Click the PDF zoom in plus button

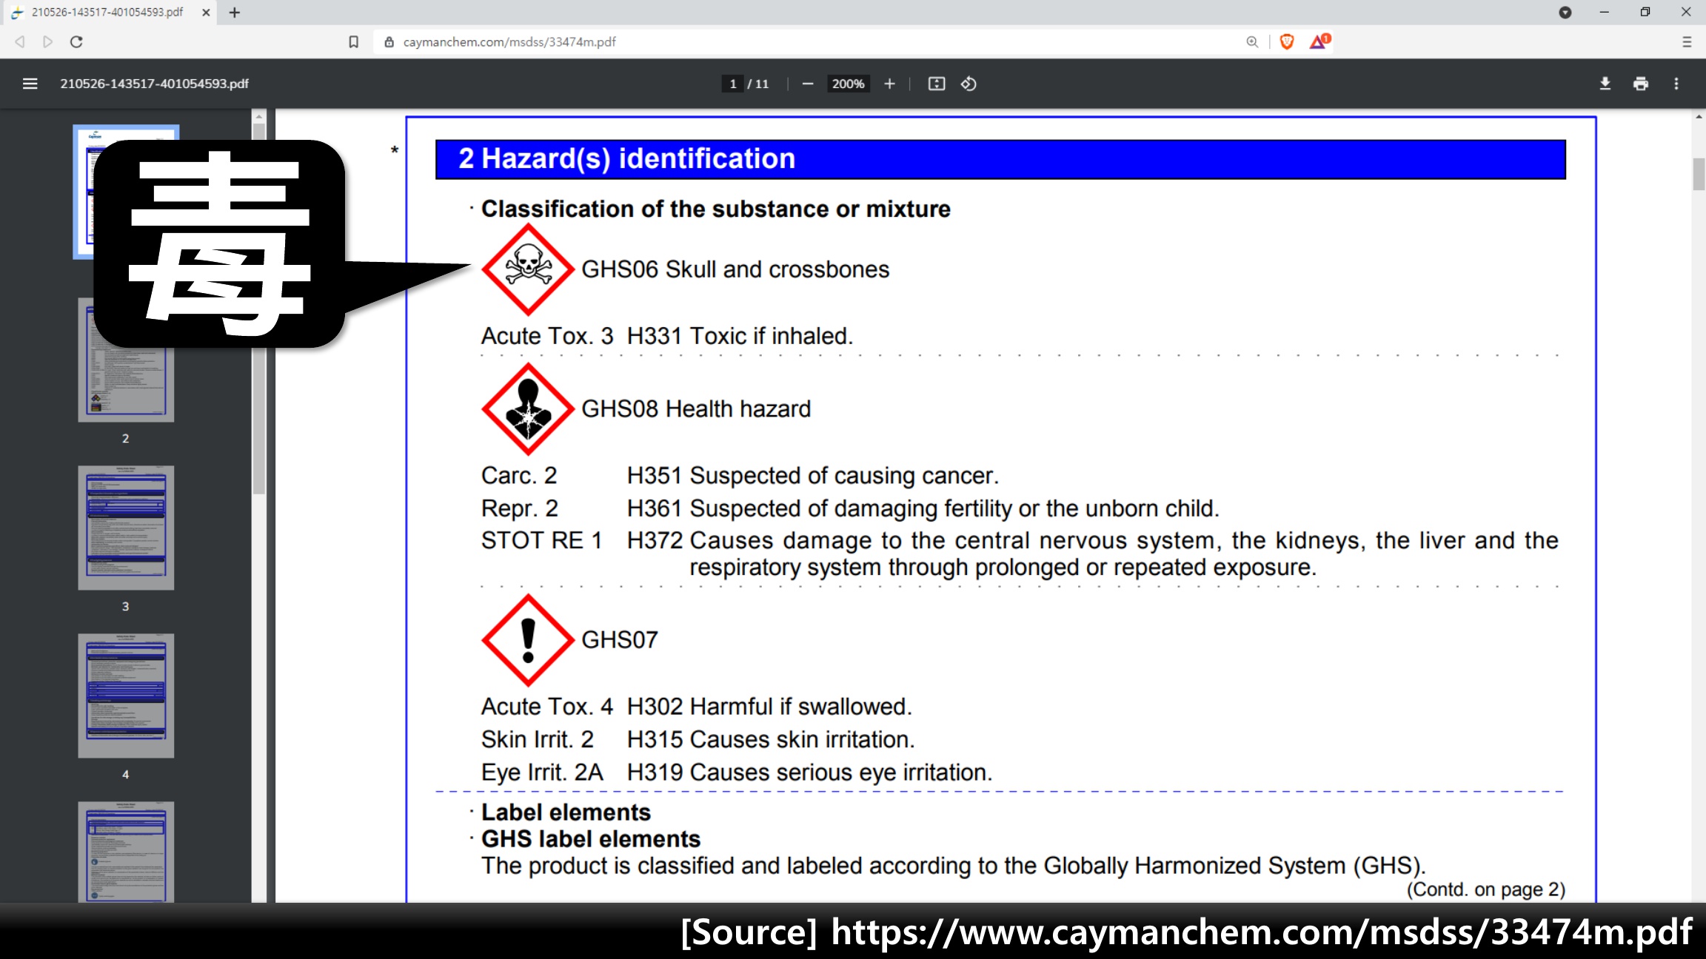889,84
